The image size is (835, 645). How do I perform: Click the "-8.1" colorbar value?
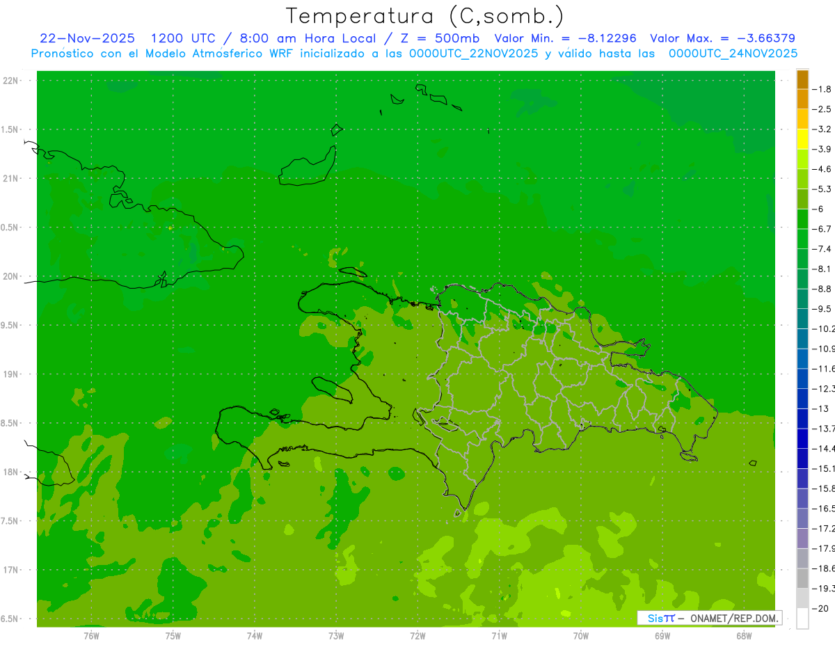pyautogui.click(x=822, y=269)
